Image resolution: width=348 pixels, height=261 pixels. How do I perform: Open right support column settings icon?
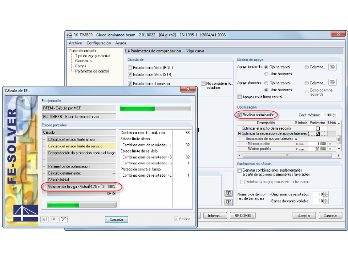(x=332, y=82)
